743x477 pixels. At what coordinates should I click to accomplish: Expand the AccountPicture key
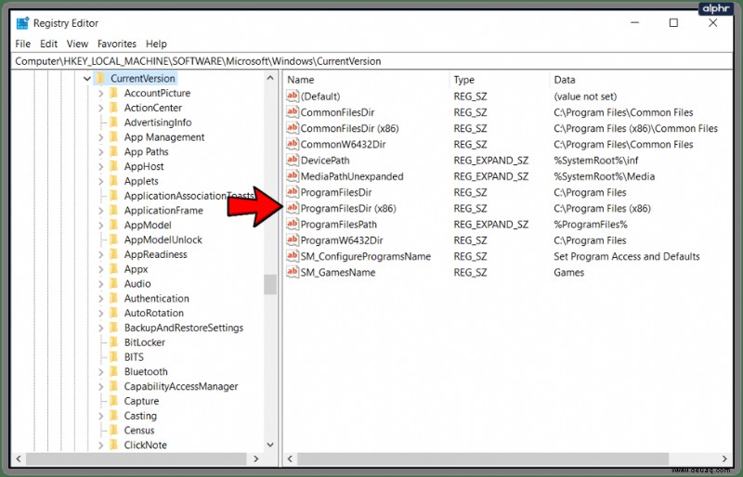click(x=100, y=94)
